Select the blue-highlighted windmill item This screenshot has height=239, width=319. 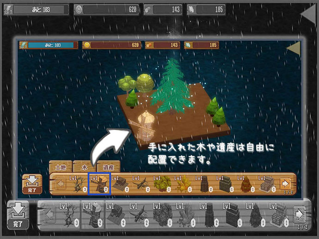pyautogui.click(x=99, y=184)
